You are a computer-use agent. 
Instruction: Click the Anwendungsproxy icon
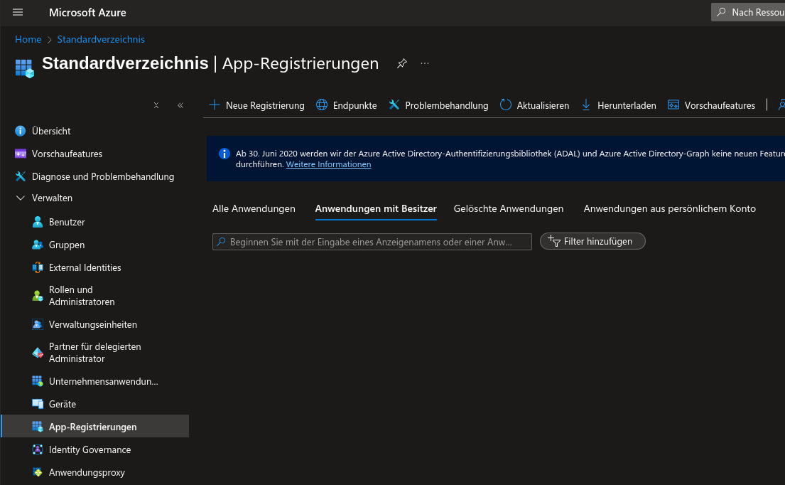coord(38,472)
